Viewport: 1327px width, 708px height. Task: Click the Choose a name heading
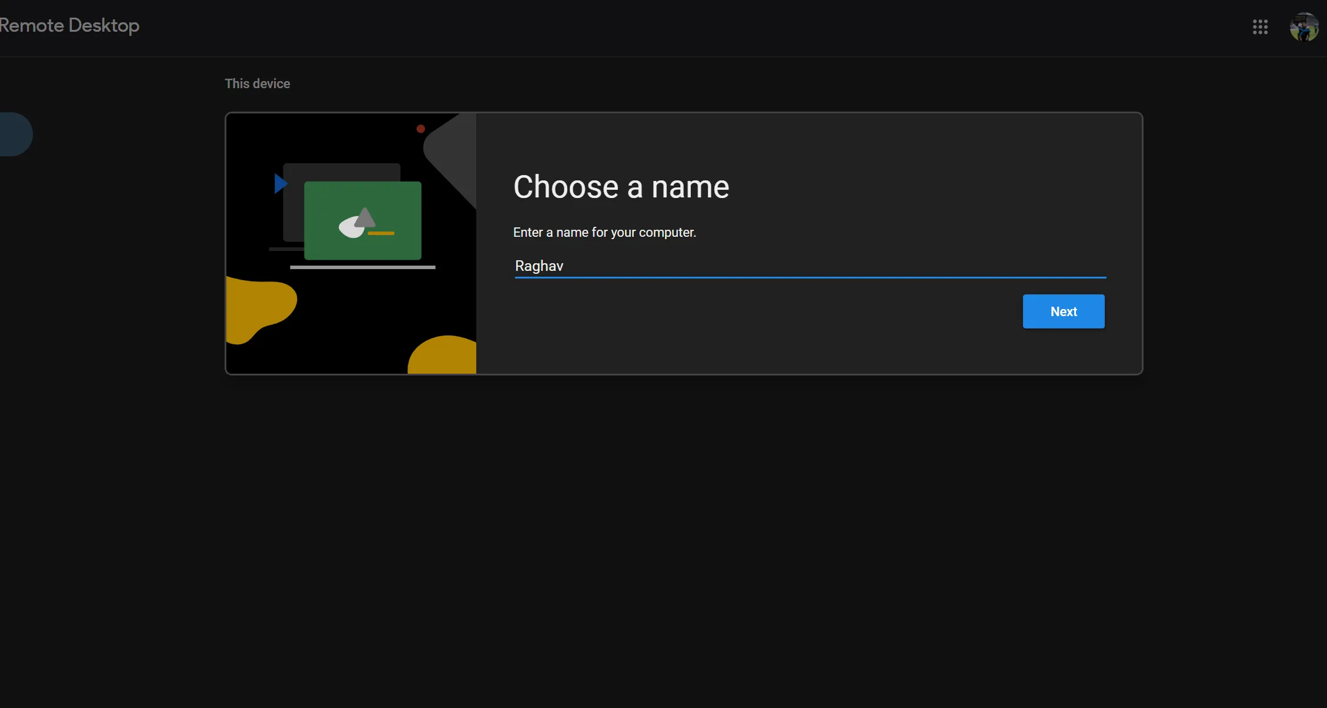click(621, 187)
